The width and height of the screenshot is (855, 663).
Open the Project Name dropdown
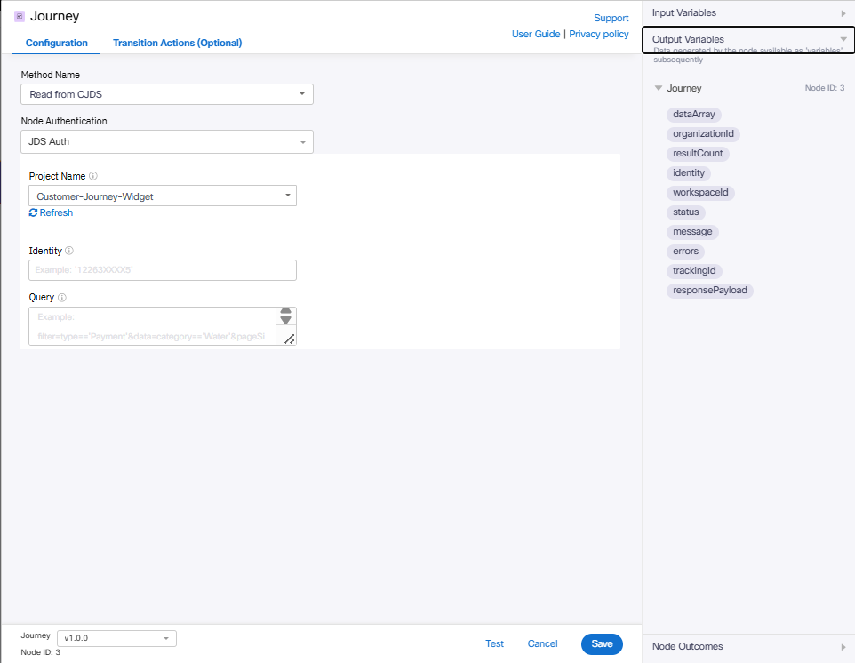(x=163, y=196)
